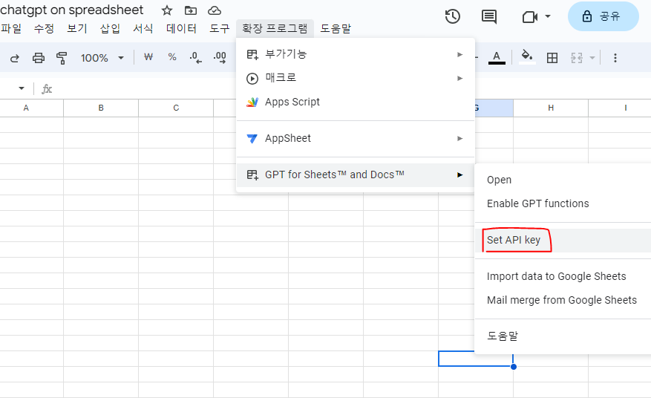This screenshot has width=651, height=398.
Task: Choose Mail merge from Google Sheets
Action: pos(562,300)
